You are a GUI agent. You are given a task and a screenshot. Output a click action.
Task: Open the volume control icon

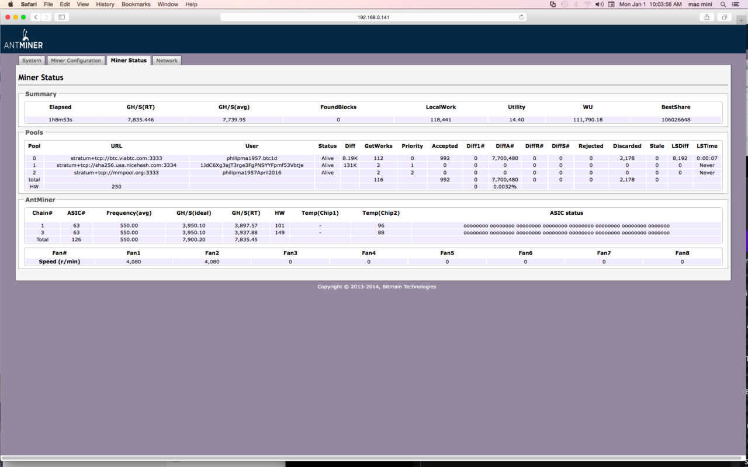click(599, 4)
